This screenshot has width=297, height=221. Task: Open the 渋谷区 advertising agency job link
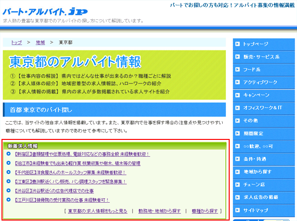click(x=54, y=191)
